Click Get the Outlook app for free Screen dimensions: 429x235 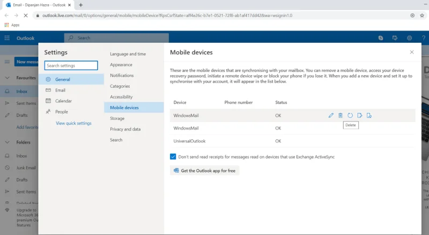point(204,171)
